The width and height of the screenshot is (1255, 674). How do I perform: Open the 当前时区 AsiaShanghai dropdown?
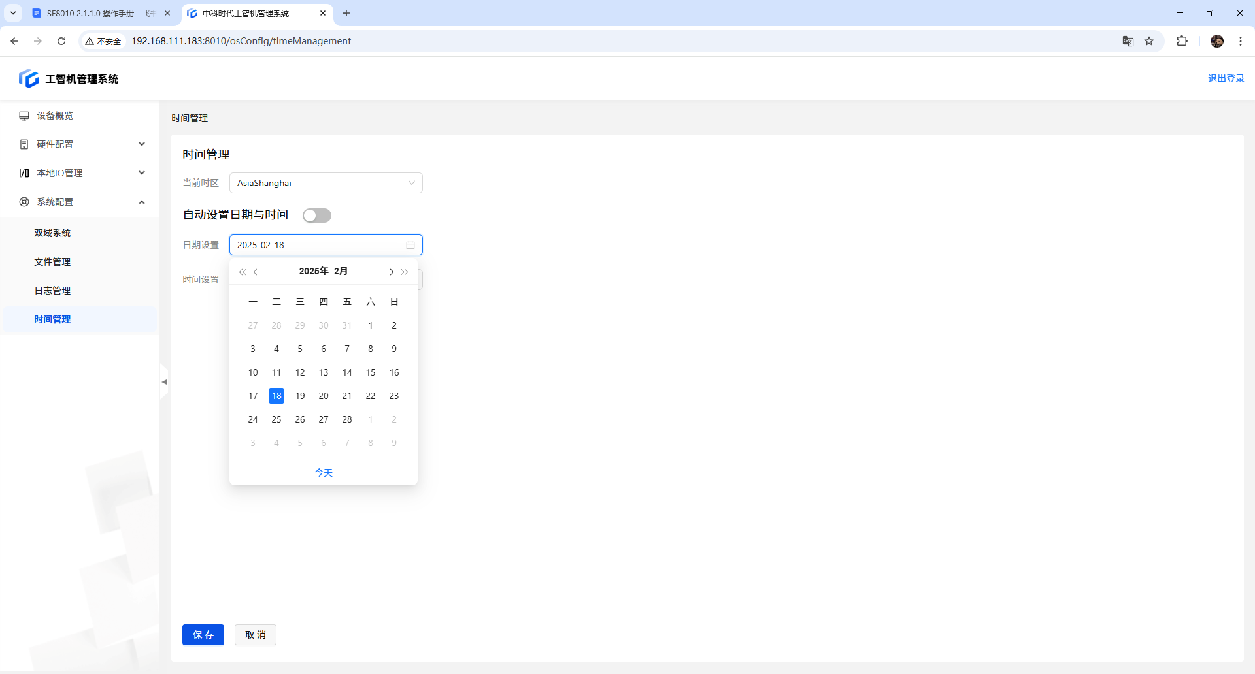click(326, 183)
